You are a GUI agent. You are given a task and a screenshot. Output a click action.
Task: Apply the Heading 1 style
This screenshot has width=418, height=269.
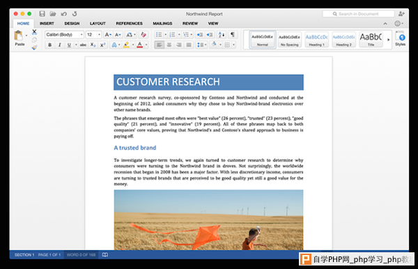pyautogui.click(x=317, y=40)
